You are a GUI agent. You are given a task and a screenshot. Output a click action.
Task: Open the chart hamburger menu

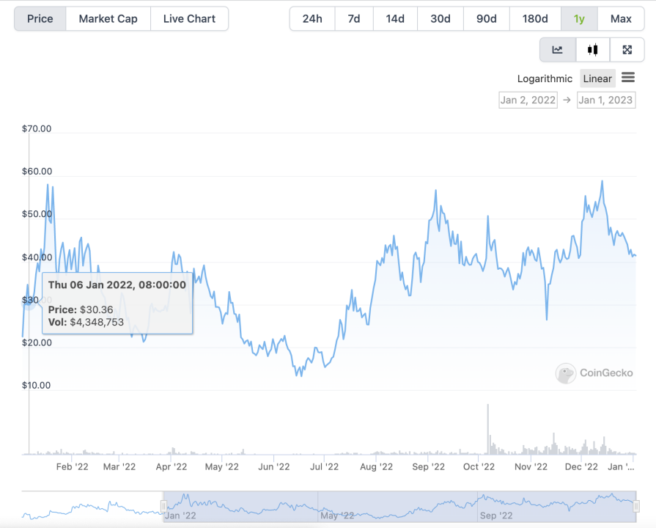pyautogui.click(x=628, y=78)
